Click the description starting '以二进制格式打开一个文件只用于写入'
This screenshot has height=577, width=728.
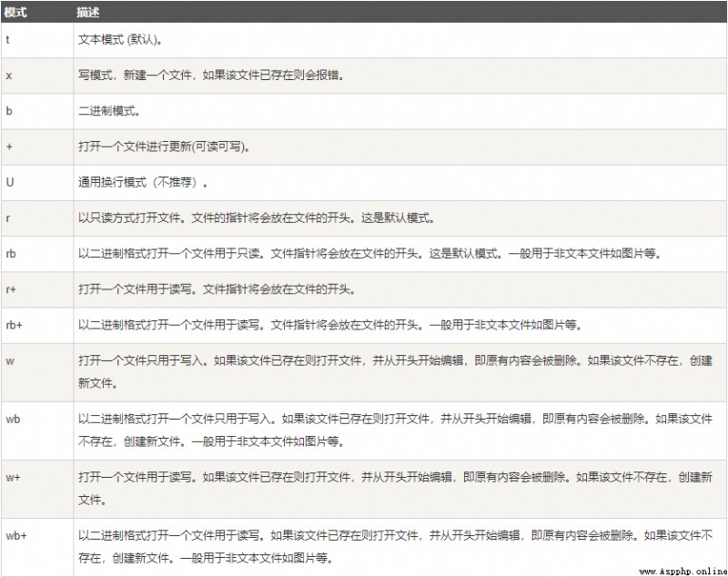(395, 430)
